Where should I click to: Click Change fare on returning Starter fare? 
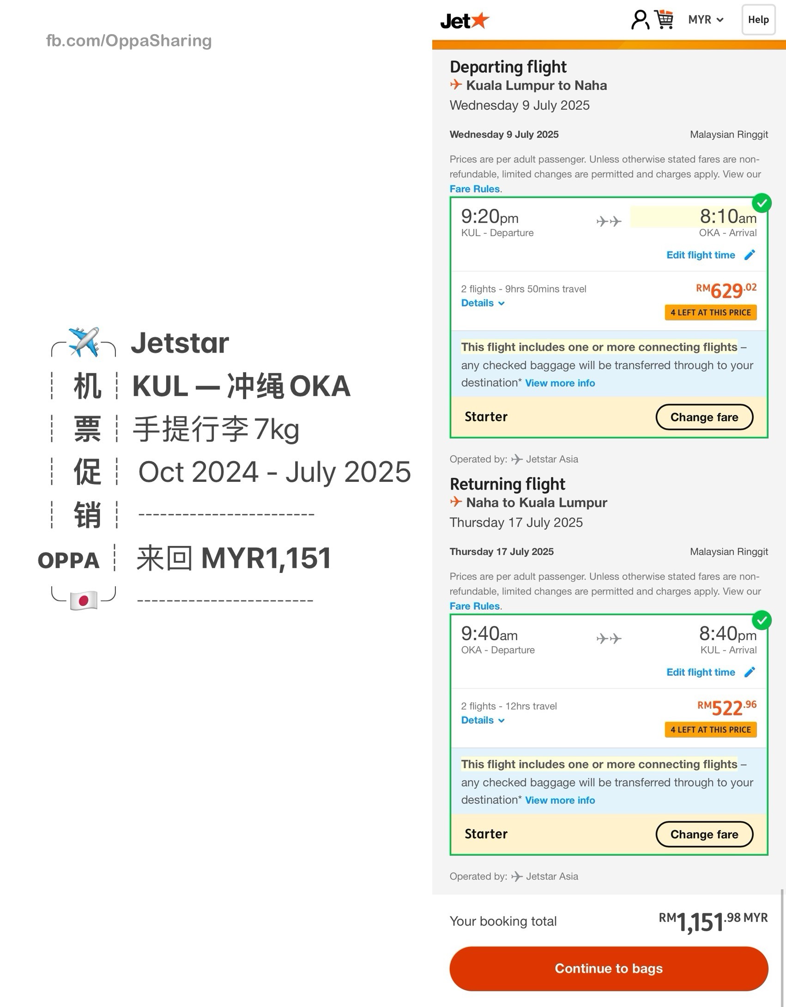tap(704, 834)
